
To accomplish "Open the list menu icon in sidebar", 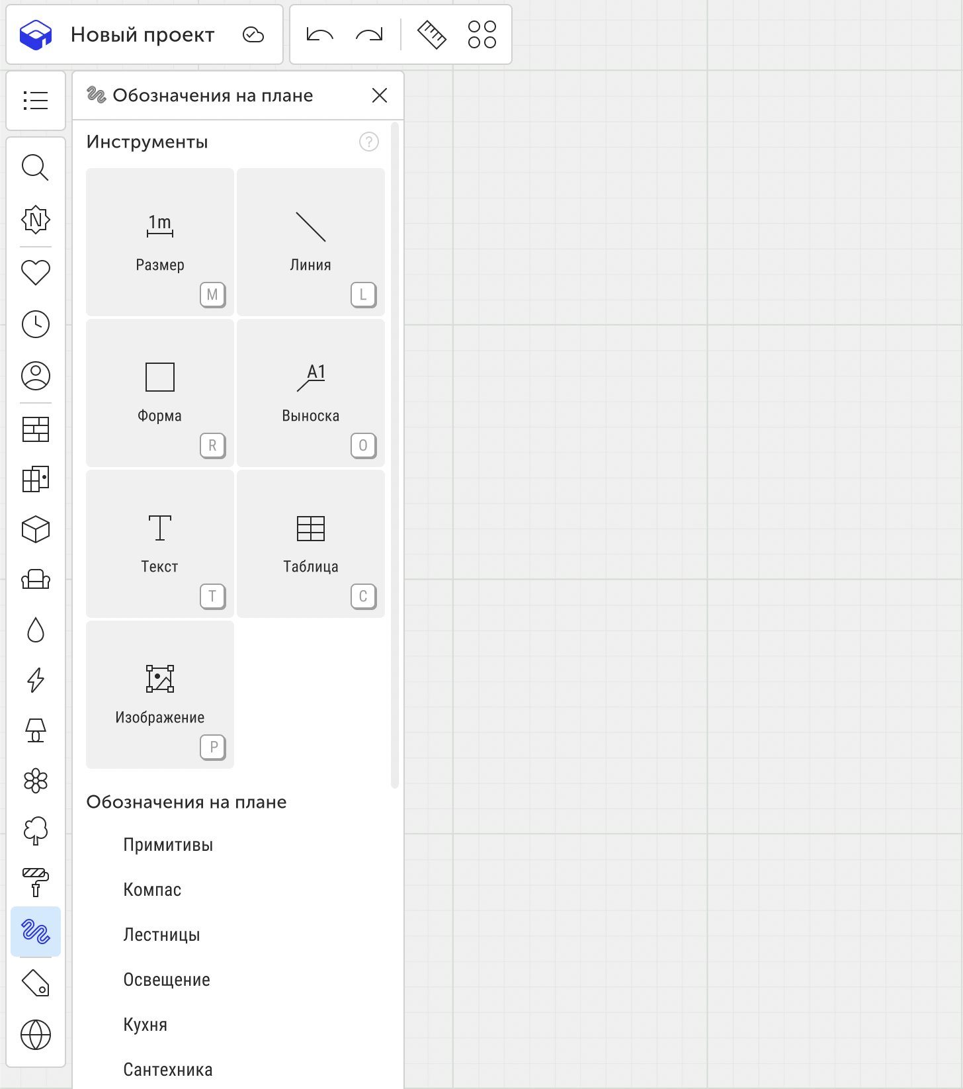I will pyautogui.click(x=36, y=101).
